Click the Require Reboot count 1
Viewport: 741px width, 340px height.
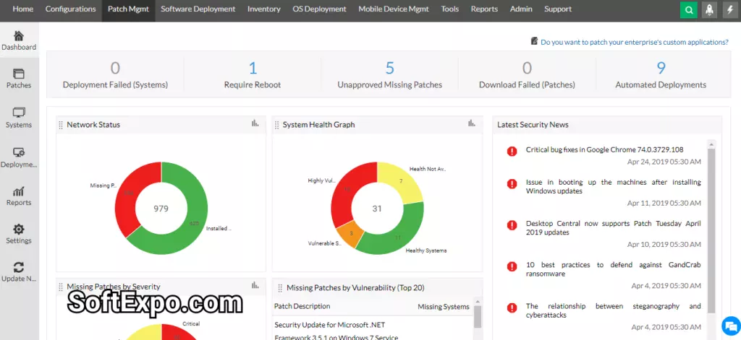[253, 69]
